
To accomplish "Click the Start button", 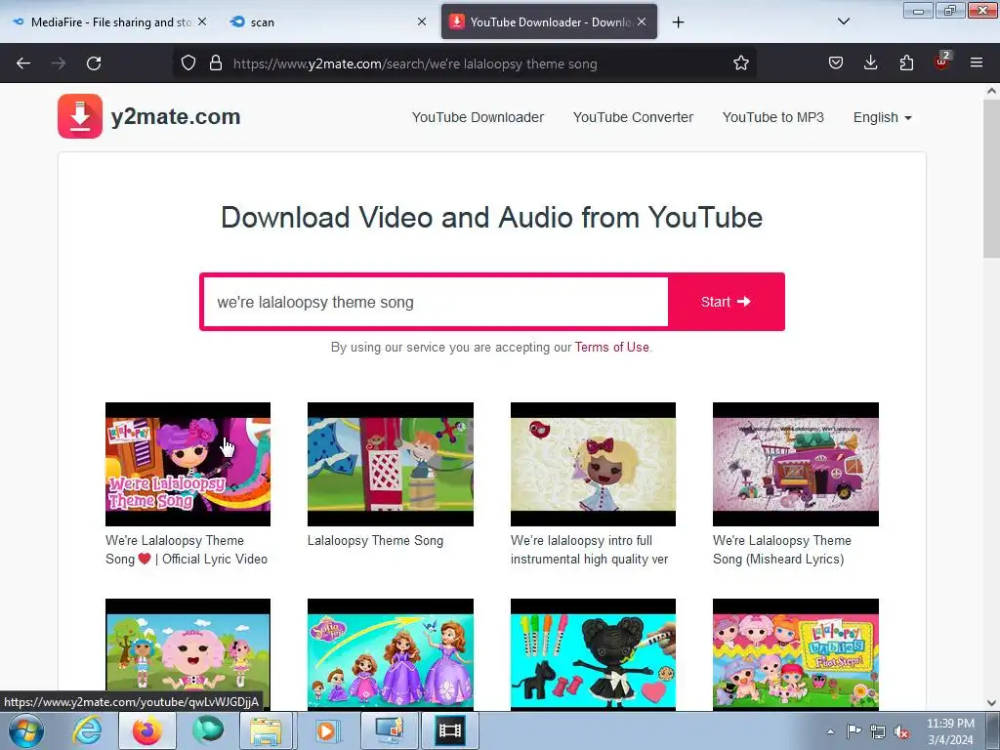I will (x=726, y=302).
